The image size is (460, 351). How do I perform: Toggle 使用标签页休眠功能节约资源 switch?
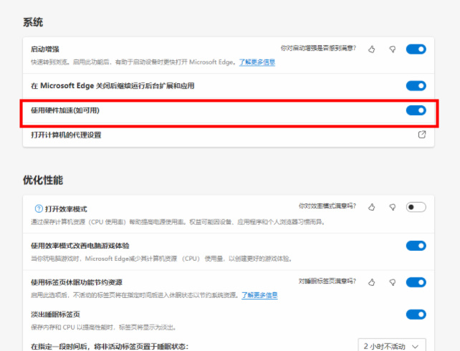[416, 282]
